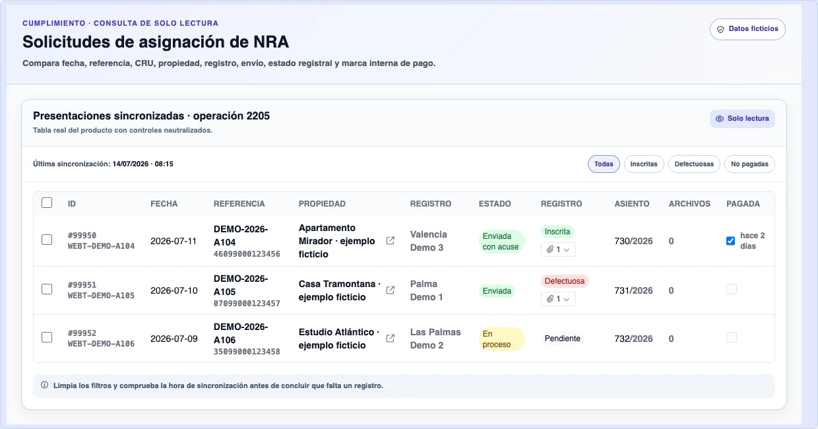Click the Defectuosa registry badge
The height and width of the screenshot is (429, 818).
(x=565, y=281)
